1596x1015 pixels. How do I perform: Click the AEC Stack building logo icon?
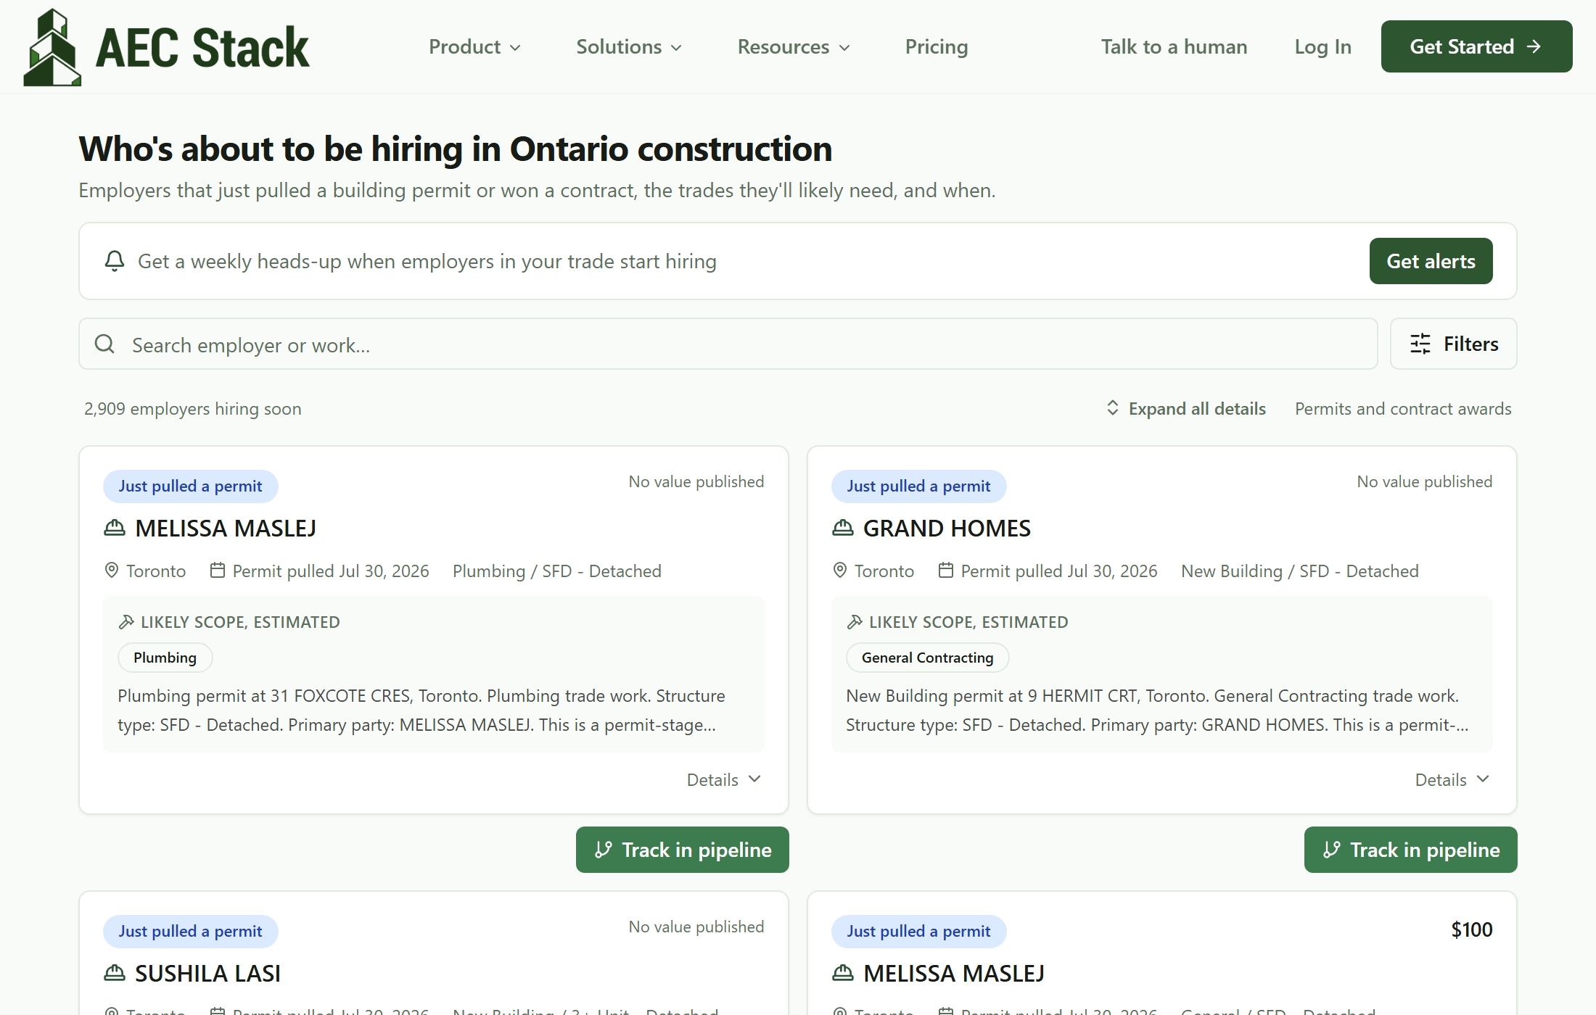click(x=52, y=47)
